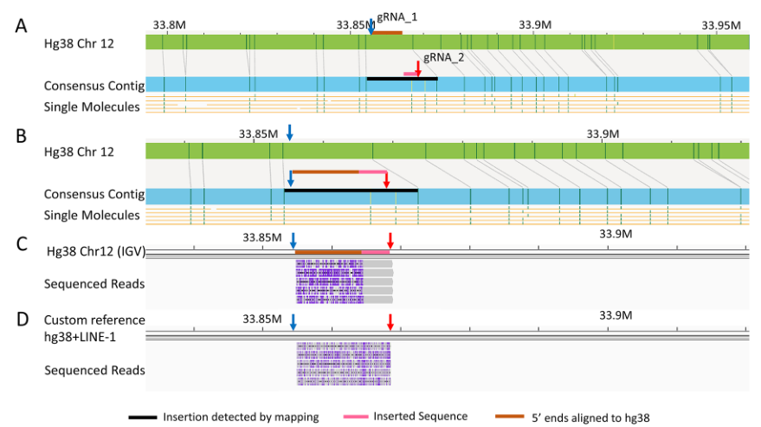The image size is (761, 427).
Task: Click the brown 5' ends legend swatch
Action: click(511, 417)
